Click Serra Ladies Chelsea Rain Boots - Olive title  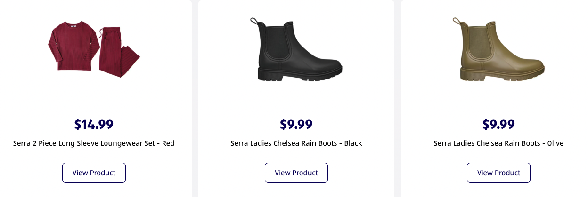pos(498,143)
